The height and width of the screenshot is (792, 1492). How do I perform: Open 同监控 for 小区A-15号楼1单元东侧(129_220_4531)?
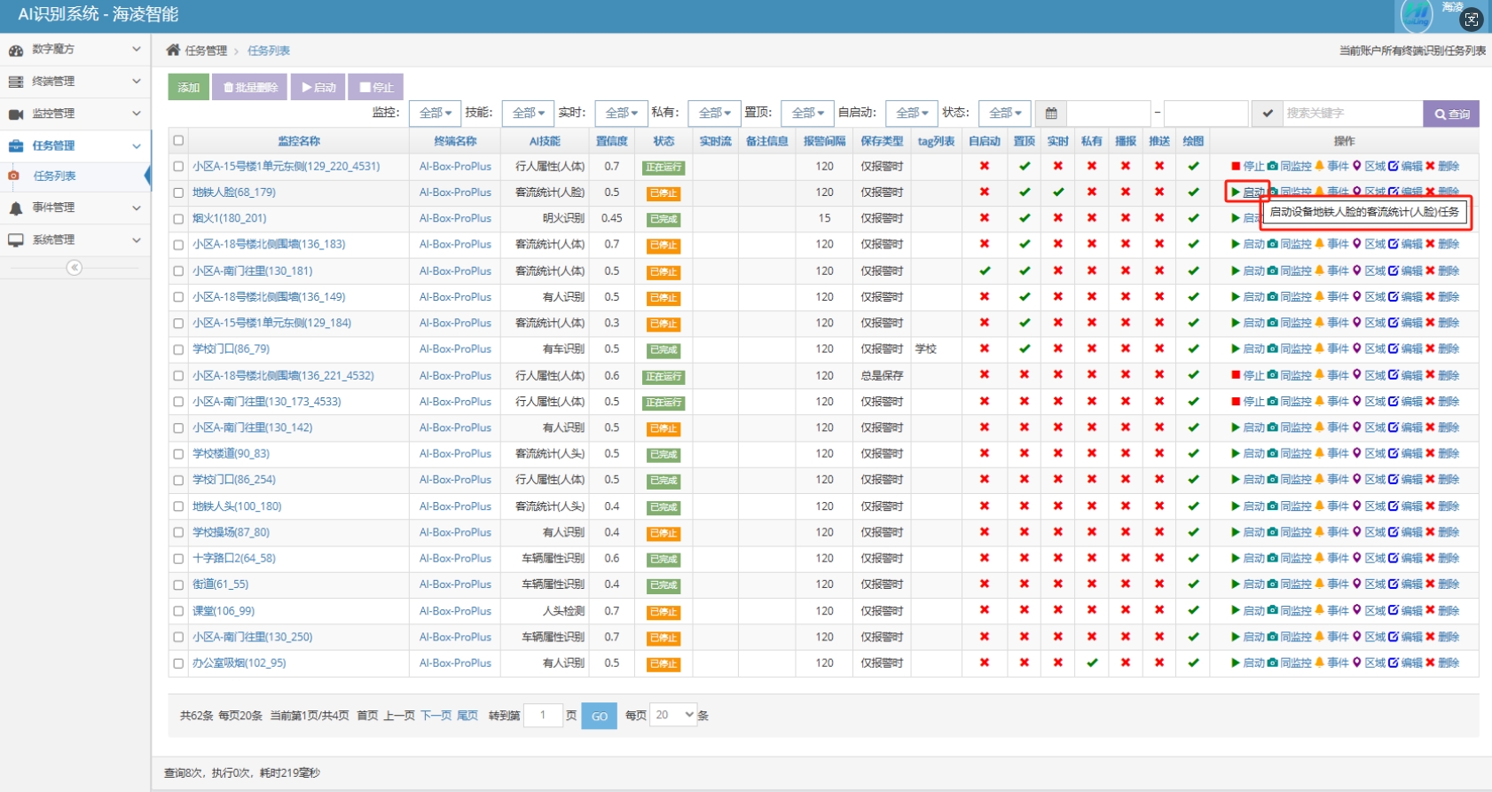click(x=1290, y=166)
